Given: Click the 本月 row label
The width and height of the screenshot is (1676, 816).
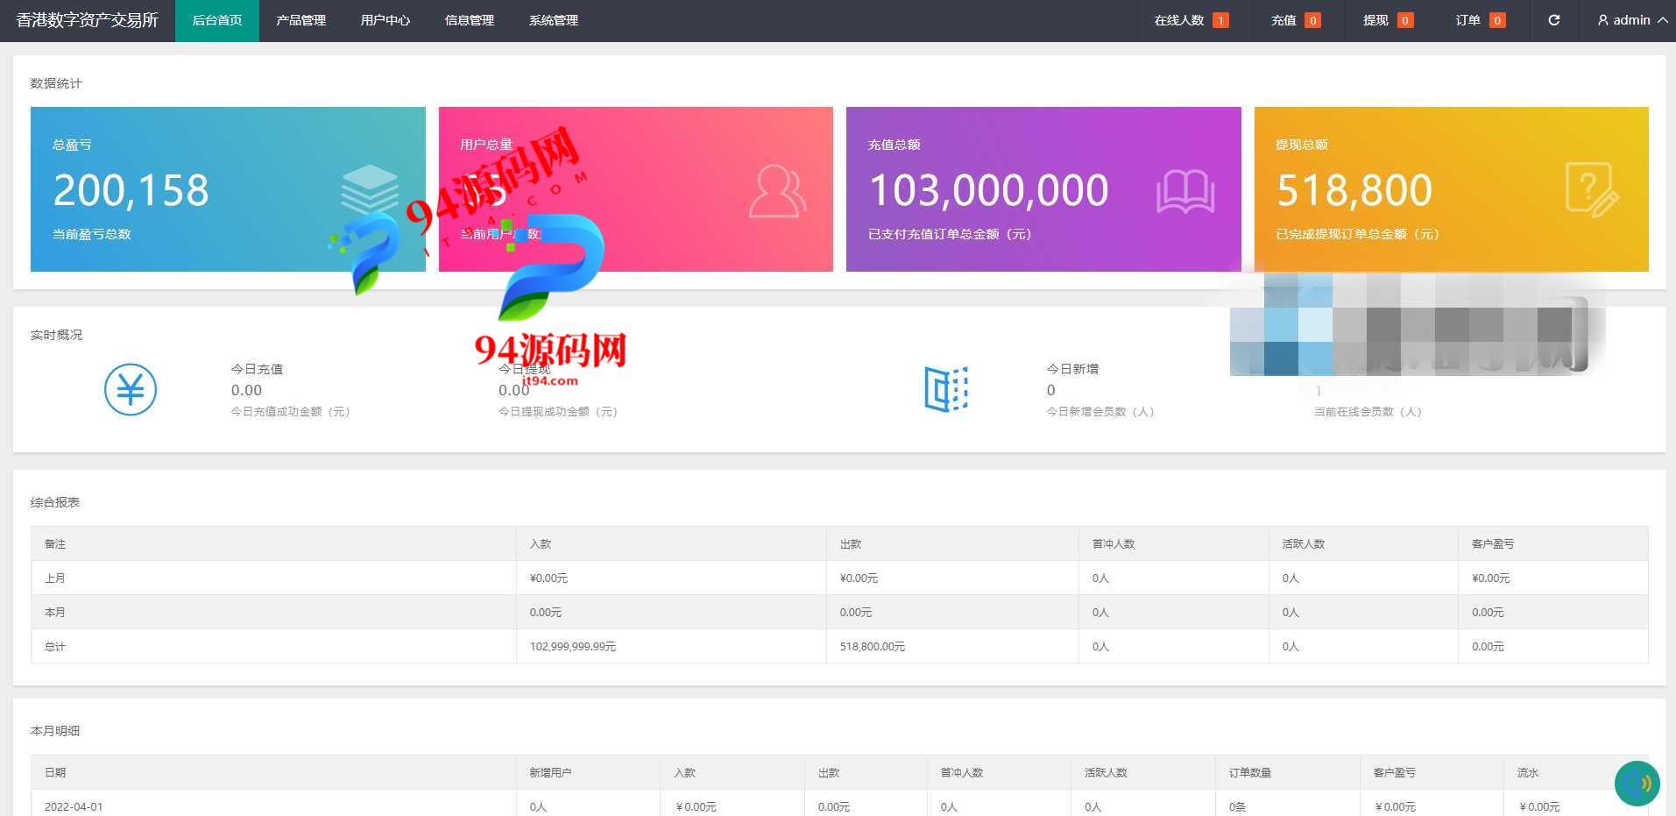Looking at the screenshot, I should (55, 613).
